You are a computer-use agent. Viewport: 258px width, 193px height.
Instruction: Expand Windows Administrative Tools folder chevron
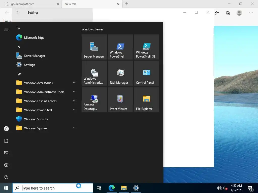(x=74, y=92)
